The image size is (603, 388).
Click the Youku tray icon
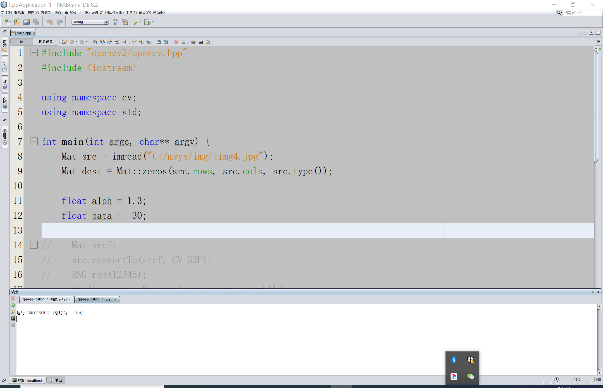454,377
